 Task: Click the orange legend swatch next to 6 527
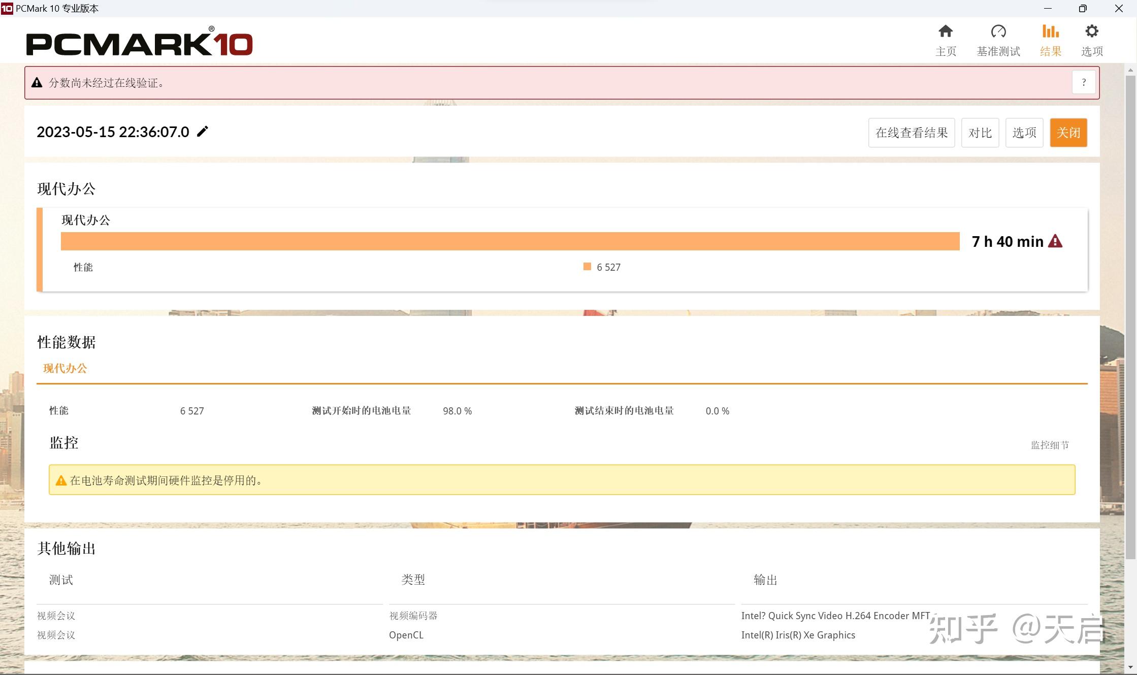pos(587,267)
